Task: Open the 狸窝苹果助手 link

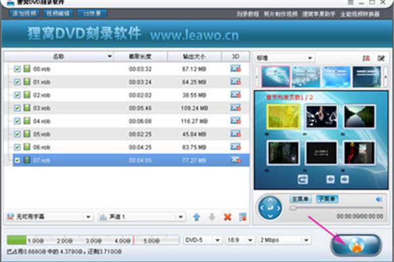Action: (x=318, y=14)
